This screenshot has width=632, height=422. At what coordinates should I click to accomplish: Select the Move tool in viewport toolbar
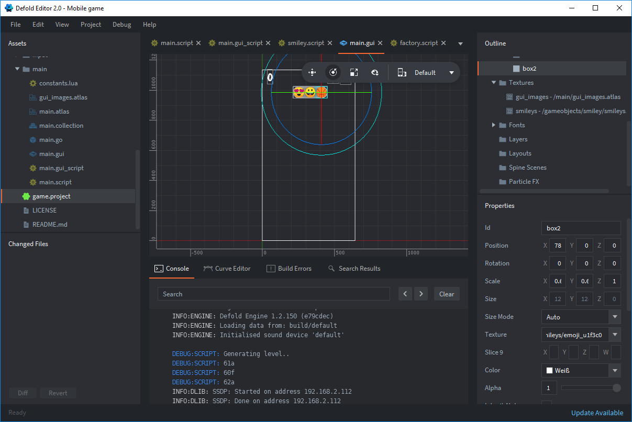click(312, 73)
